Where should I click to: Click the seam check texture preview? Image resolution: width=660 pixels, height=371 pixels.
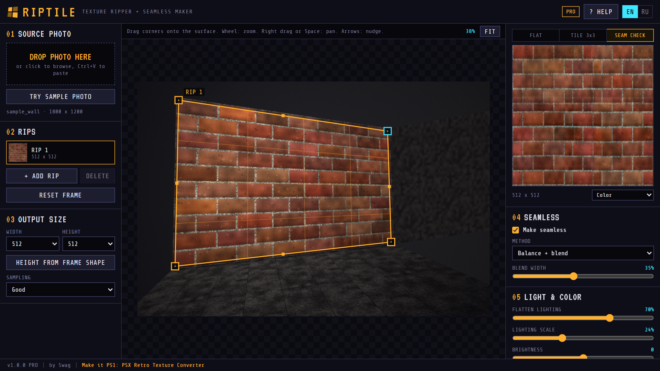click(583, 115)
